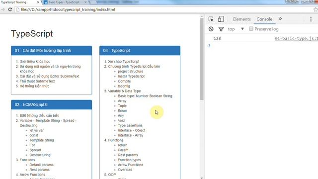318x179 pixels.
Task: Open the Param link
Action: click(x=123, y=150)
